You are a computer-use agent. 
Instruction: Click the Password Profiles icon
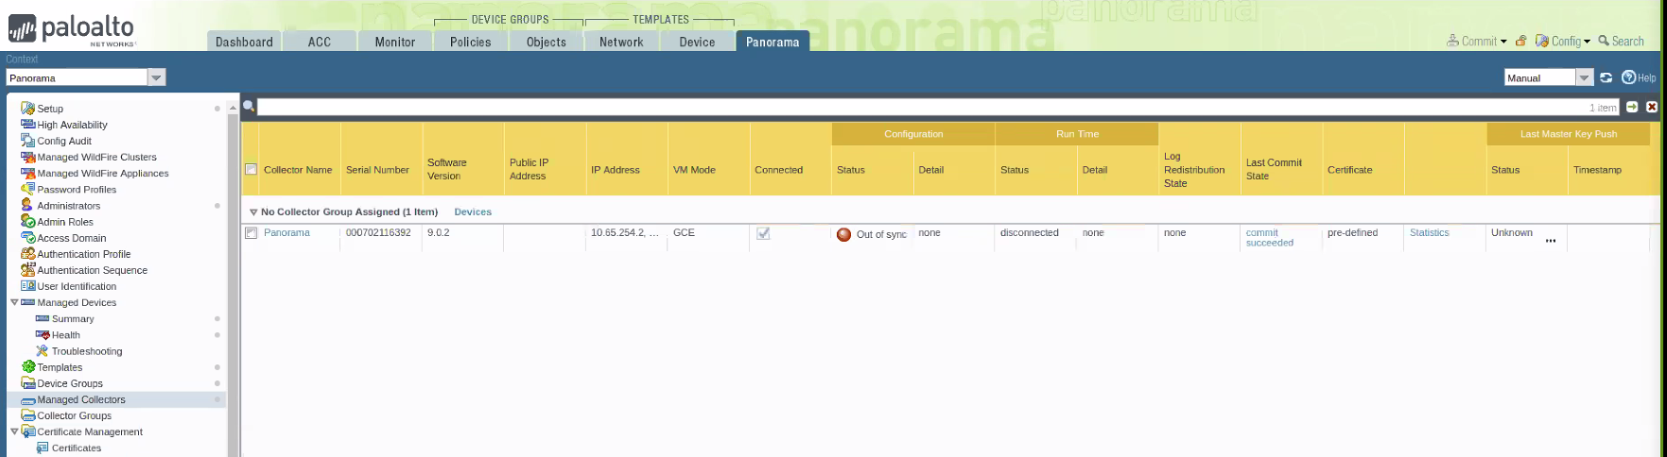(28, 189)
